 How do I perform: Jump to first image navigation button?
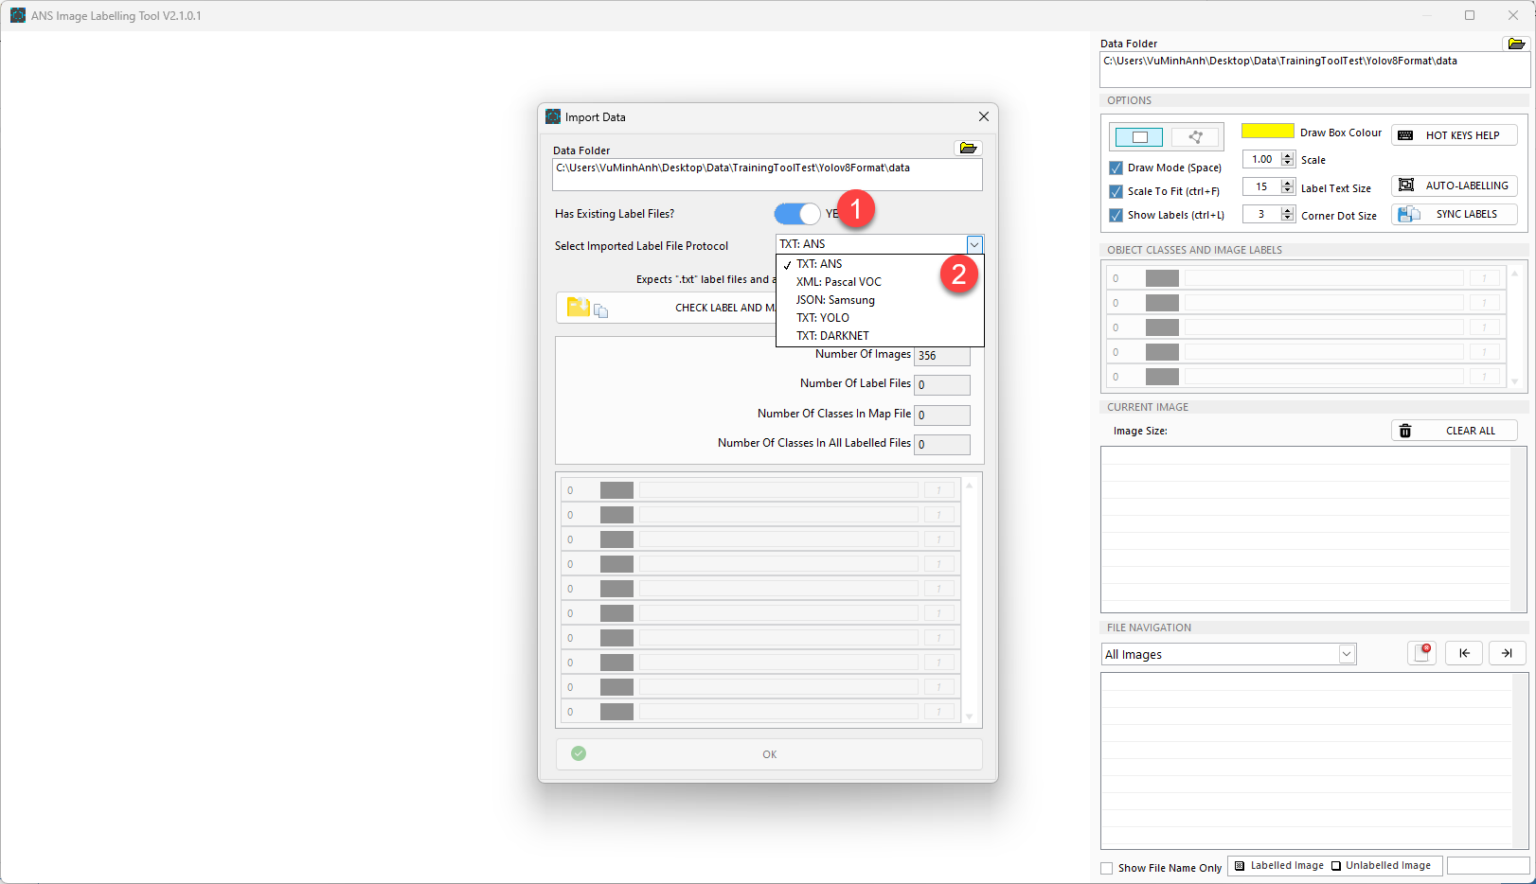click(1464, 653)
